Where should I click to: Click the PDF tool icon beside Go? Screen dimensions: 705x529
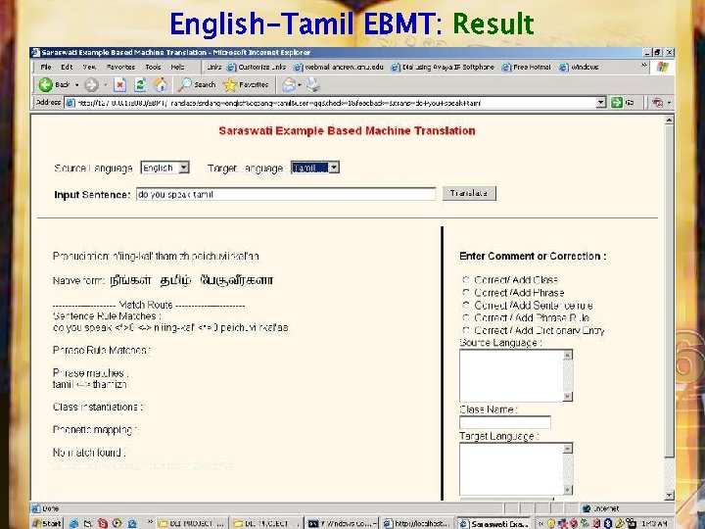pyautogui.click(x=657, y=103)
